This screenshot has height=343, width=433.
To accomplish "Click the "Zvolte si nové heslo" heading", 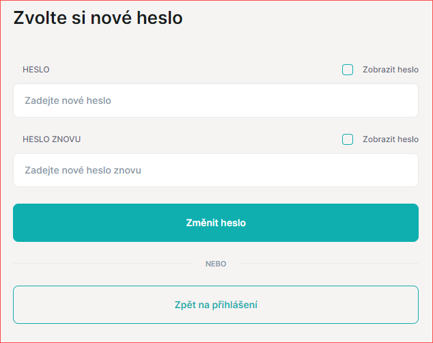I will click(x=98, y=18).
